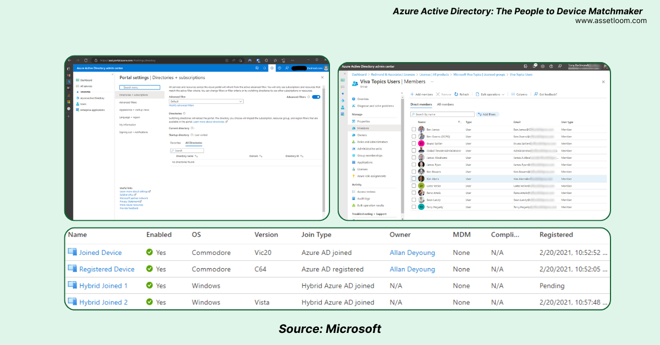Sort by Directory name column
Screen dimensions: 660x345
coord(187,156)
